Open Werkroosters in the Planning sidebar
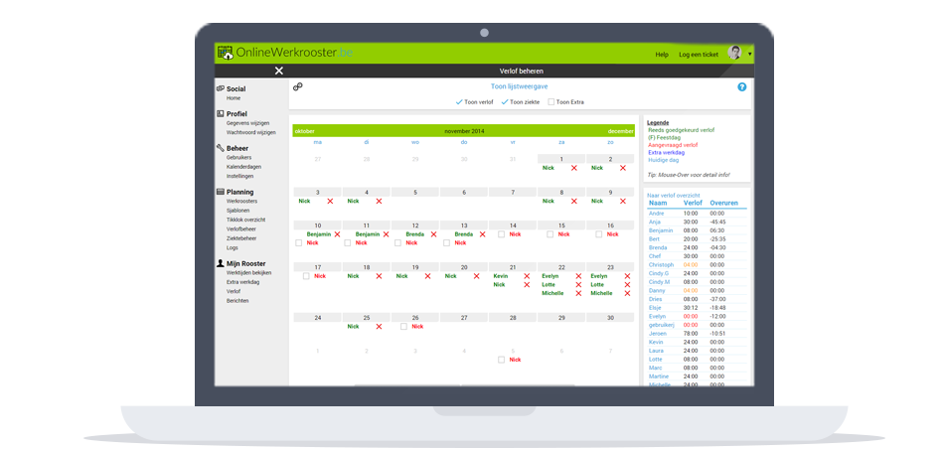This screenshot has width=944, height=451. pos(240,202)
